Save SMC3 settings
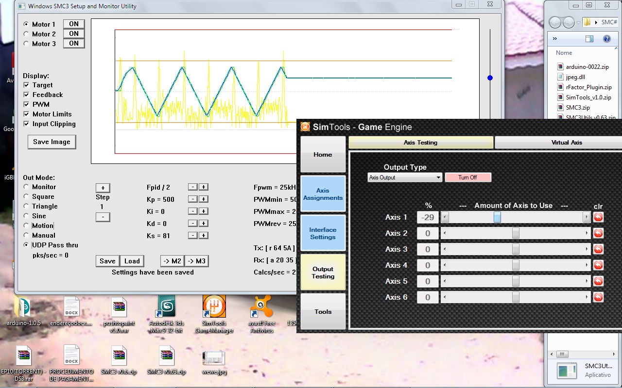The width and height of the screenshot is (622, 388). (x=107, y=260)
